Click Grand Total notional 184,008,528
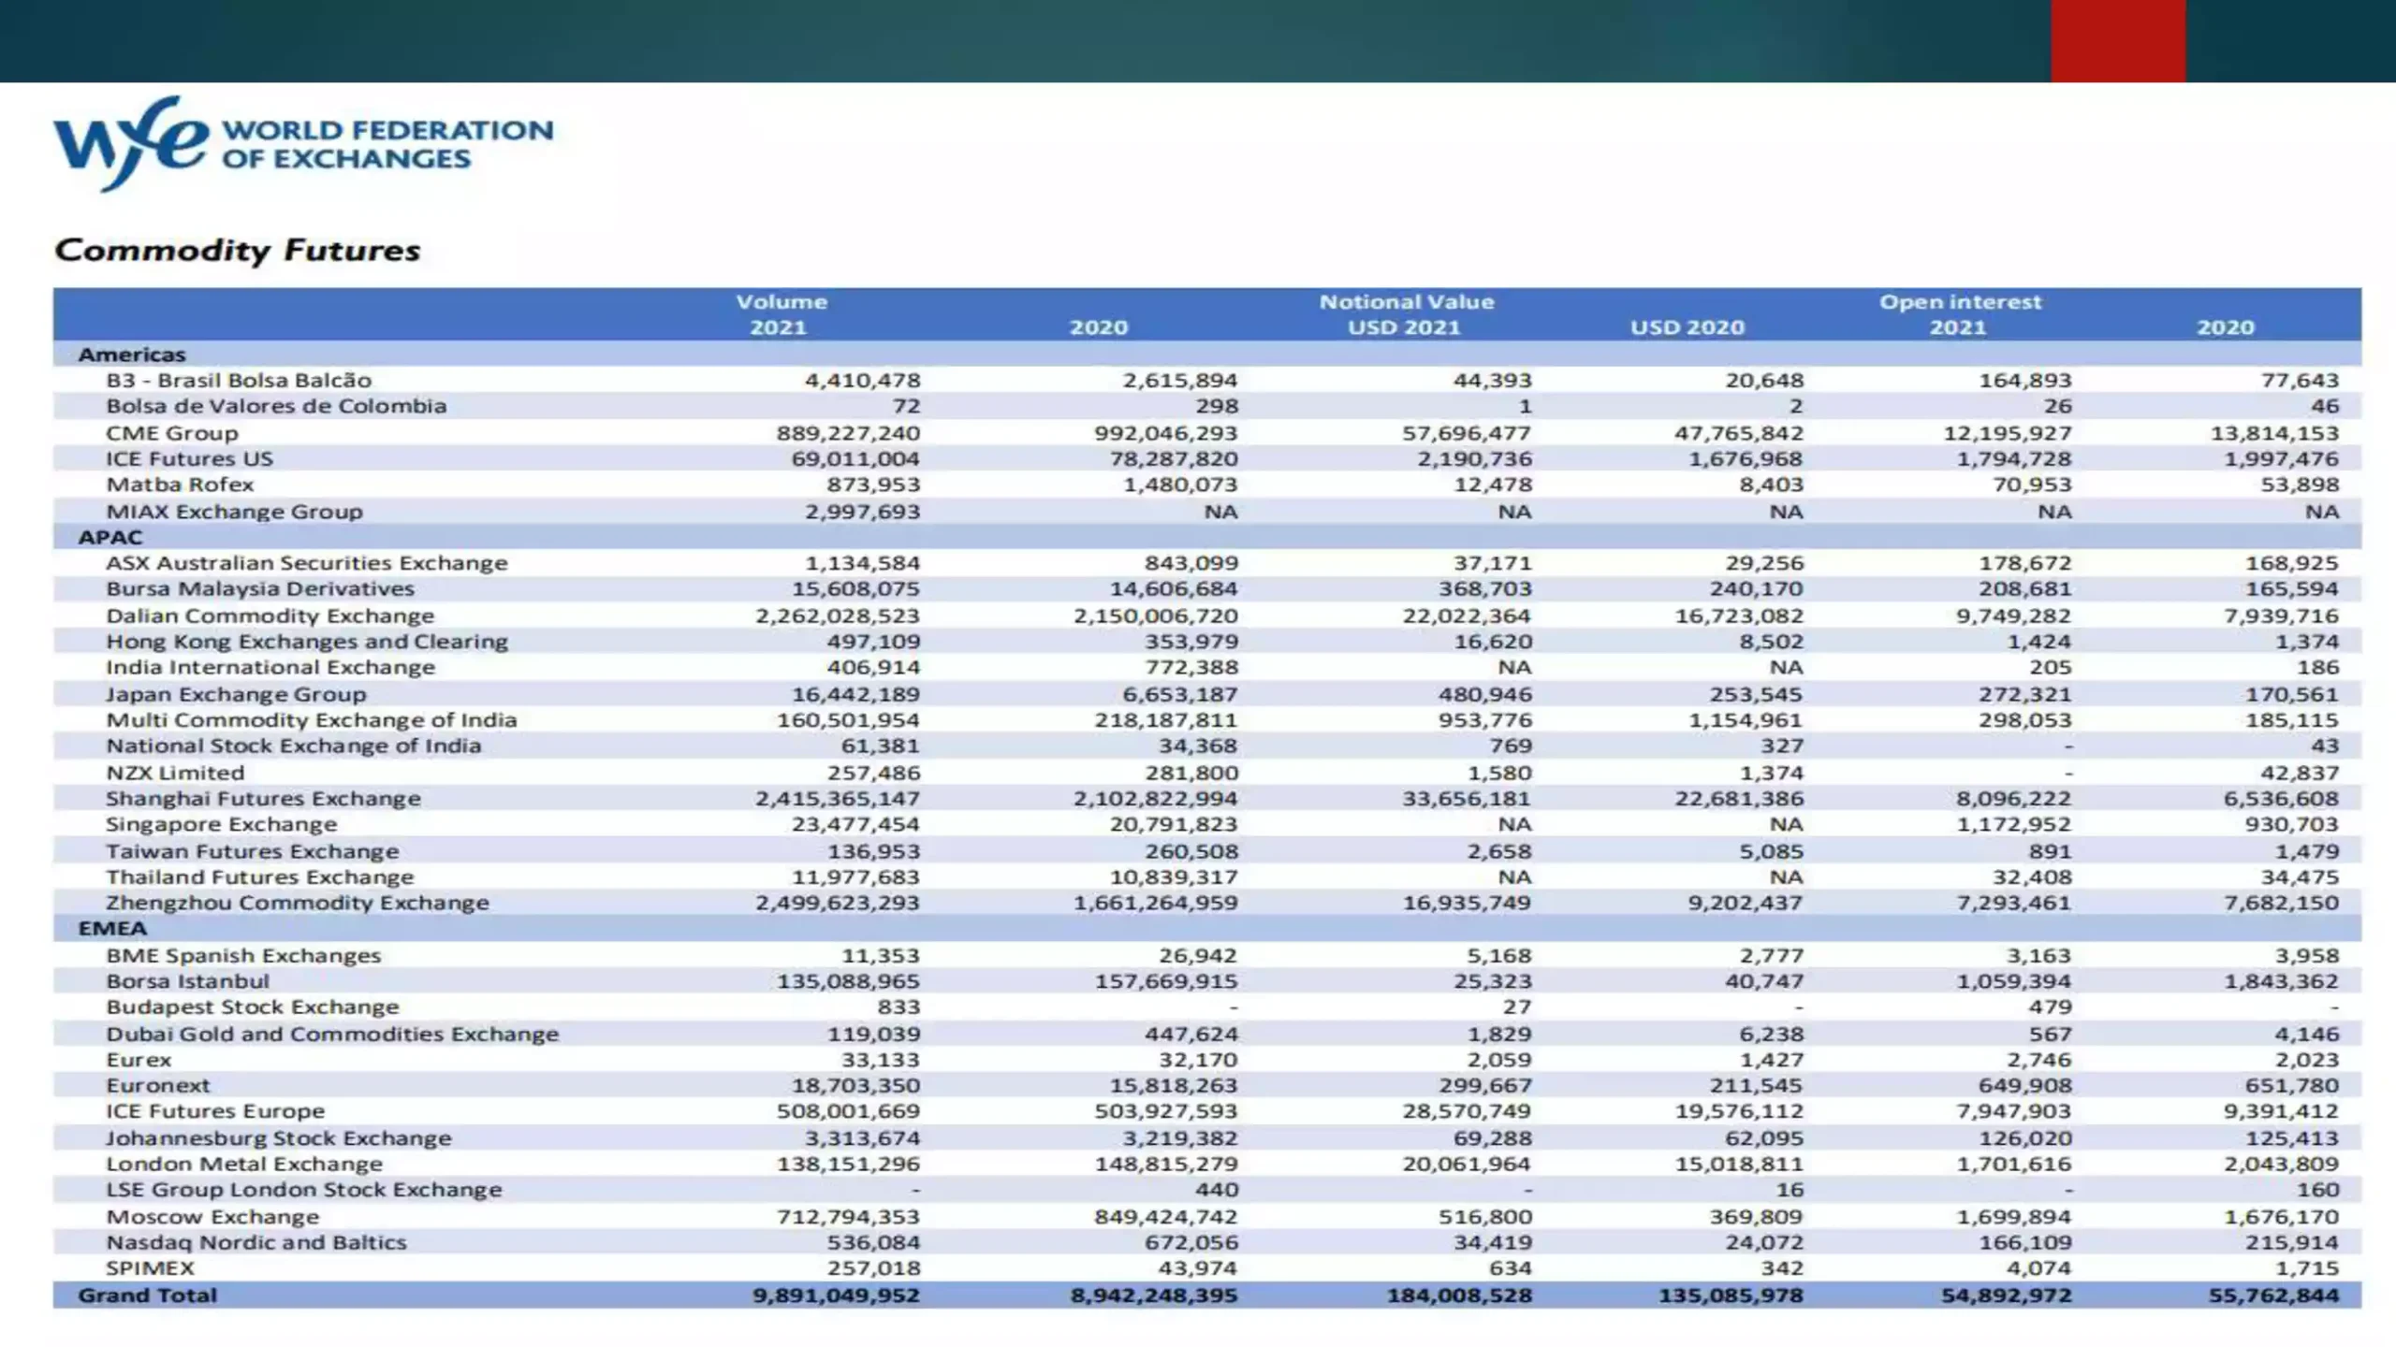This screenshot has height=1347, width=2396. [1460, 1296]
